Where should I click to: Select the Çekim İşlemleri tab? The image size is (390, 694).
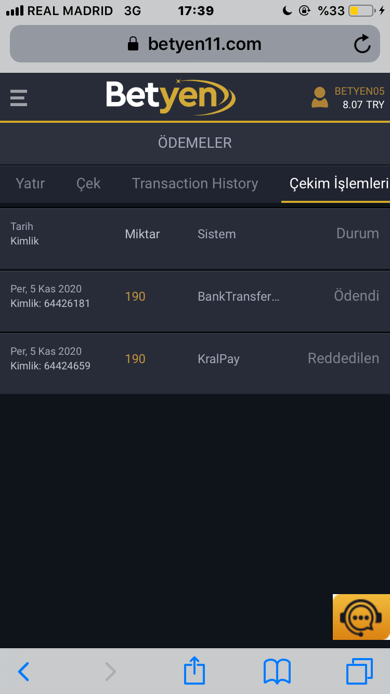pyautogui.click(x=339, y=184)
